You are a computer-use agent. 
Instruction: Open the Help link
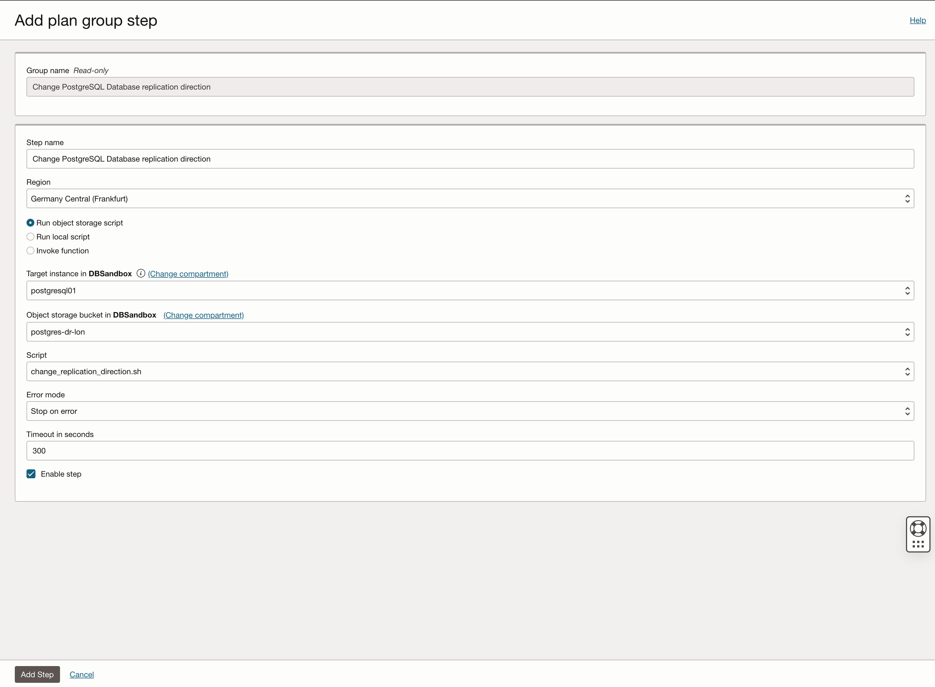coord(917,20)
